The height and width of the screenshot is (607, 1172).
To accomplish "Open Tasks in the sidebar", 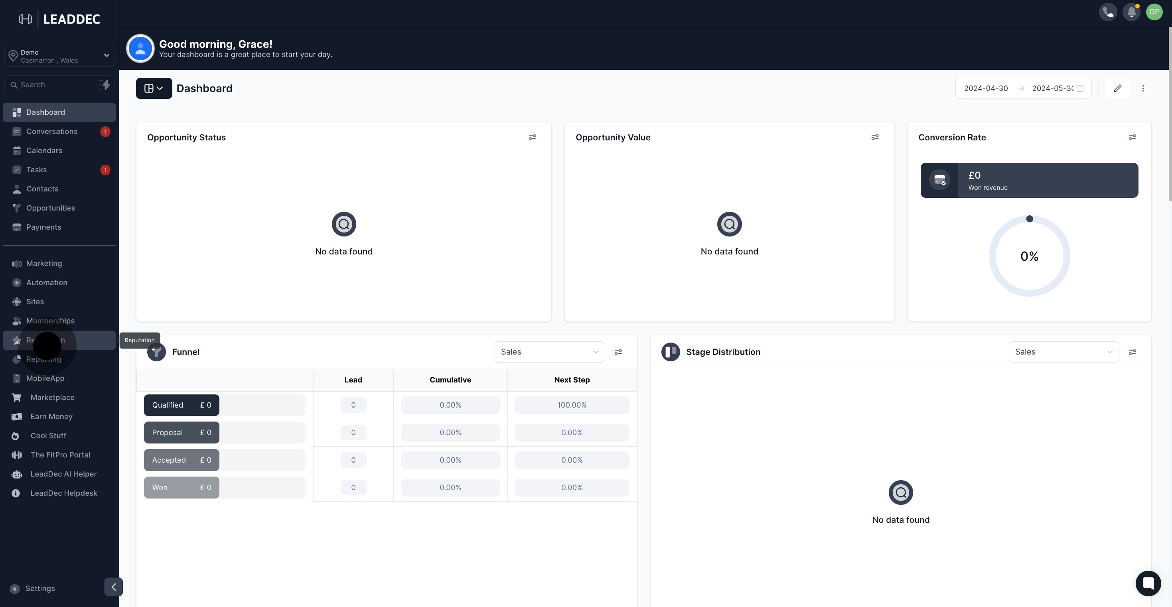I will pyautogui.click(x=59, y=170).
